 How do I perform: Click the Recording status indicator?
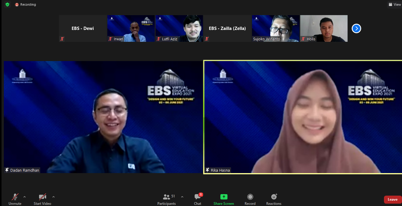click(25, 4)
